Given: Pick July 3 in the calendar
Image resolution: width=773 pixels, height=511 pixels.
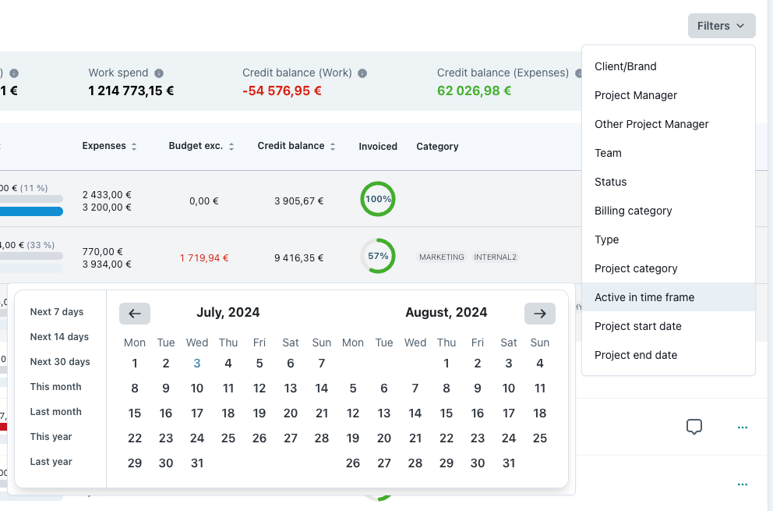Looking at the screenshot, I should [196, 364].
